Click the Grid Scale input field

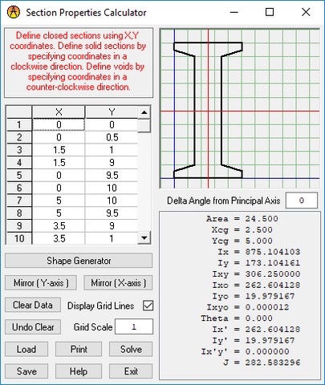134,326
